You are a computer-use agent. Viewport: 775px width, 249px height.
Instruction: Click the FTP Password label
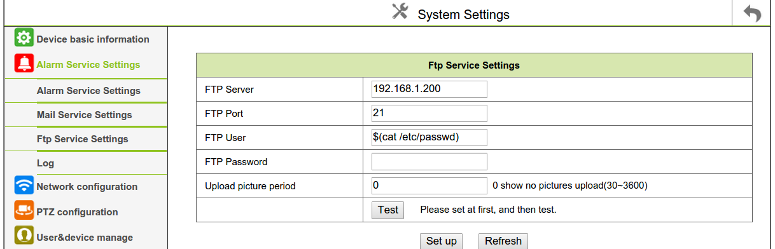click(236, 162)
